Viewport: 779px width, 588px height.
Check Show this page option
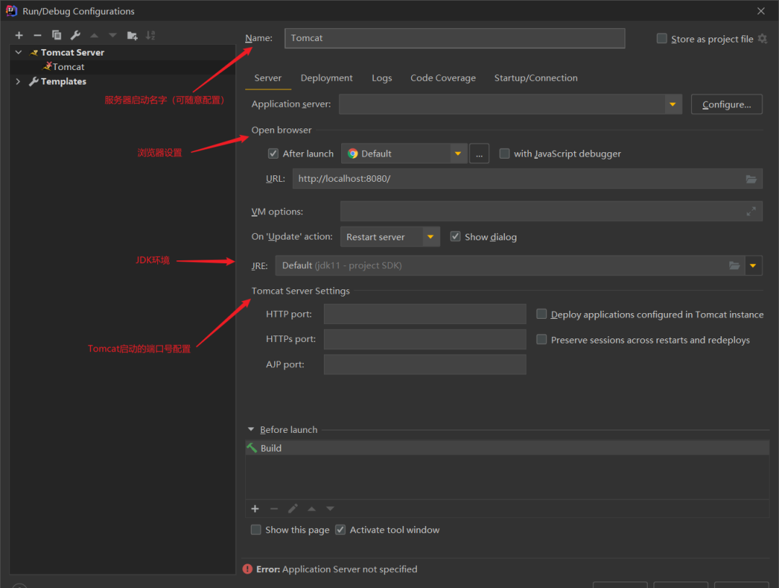[x=256, y=530]
